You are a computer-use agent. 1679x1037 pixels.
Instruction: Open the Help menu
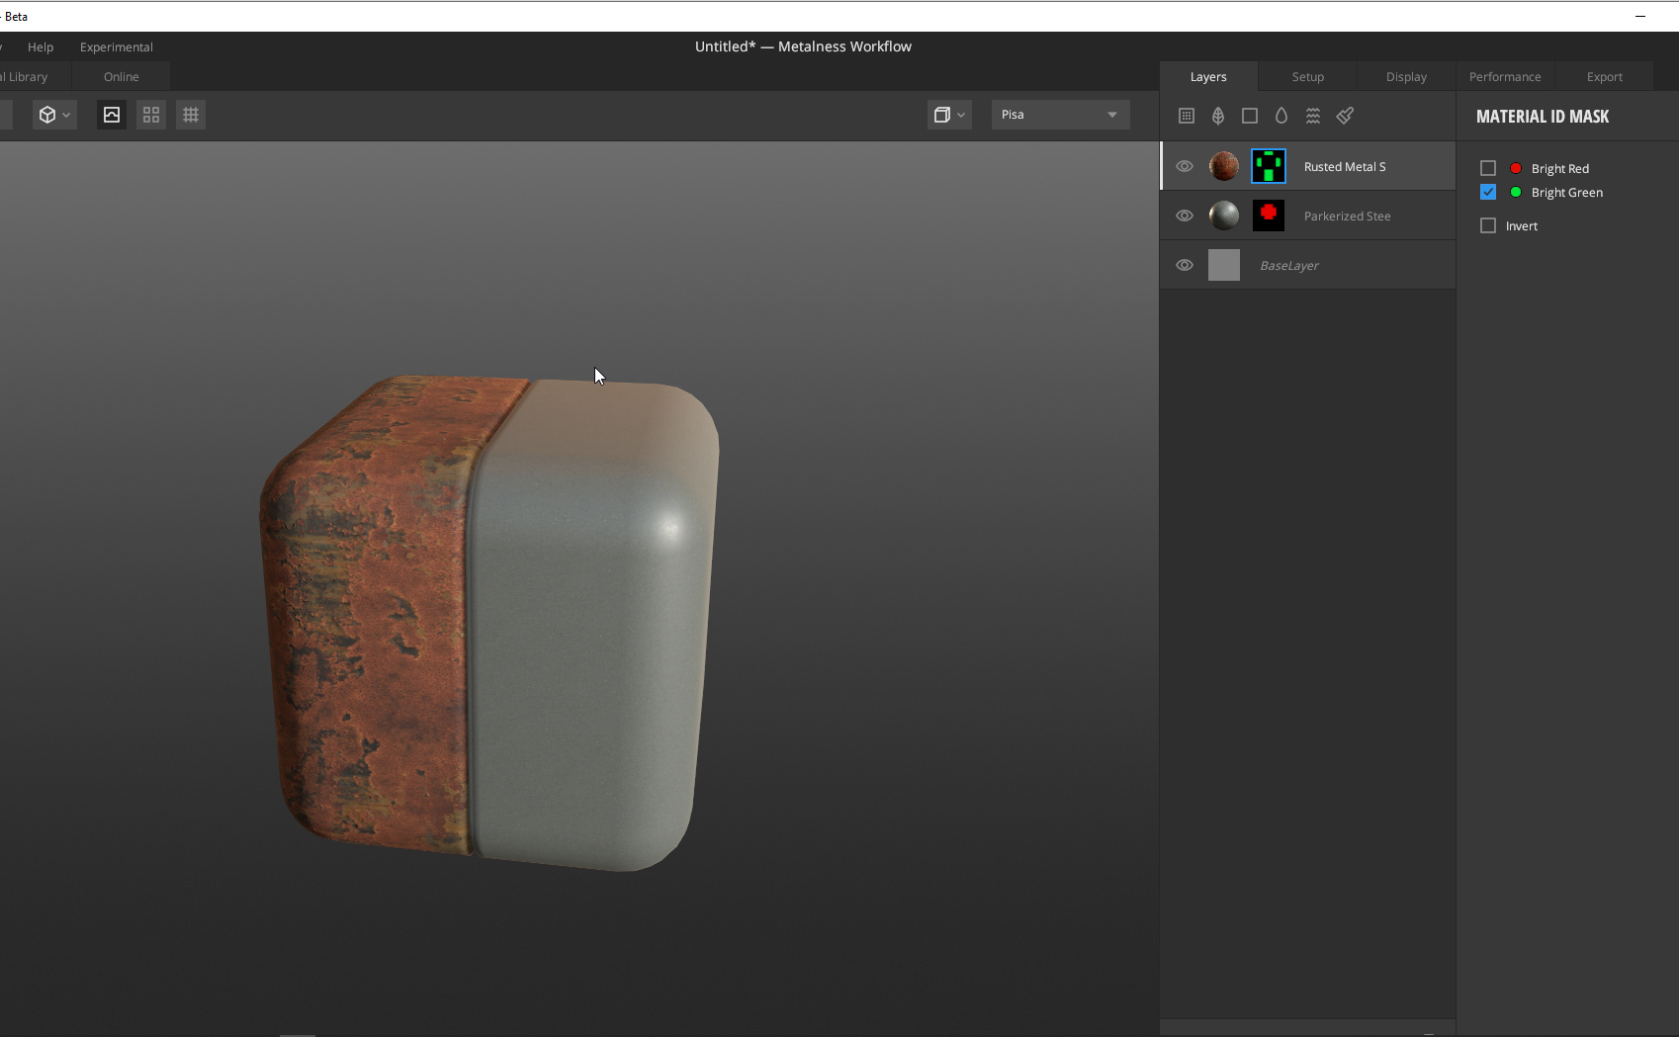click(x=40, y=46)
